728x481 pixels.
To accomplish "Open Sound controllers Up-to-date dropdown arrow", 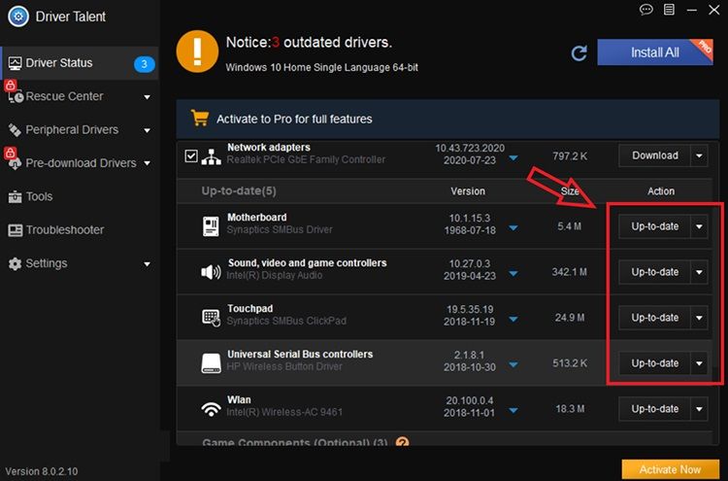I will (x=699, y=272).
